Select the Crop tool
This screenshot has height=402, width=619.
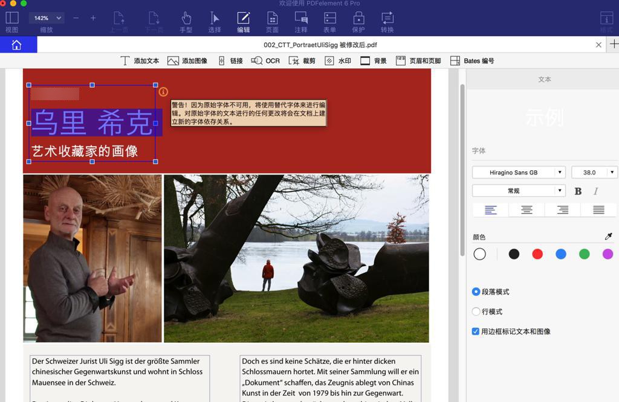click(302, 61)
